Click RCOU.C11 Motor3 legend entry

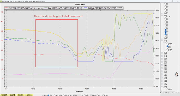[x=24, y=9]
